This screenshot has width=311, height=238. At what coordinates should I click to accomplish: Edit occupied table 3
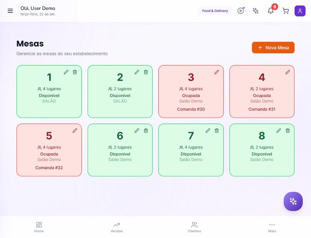(x=217, y=72)
